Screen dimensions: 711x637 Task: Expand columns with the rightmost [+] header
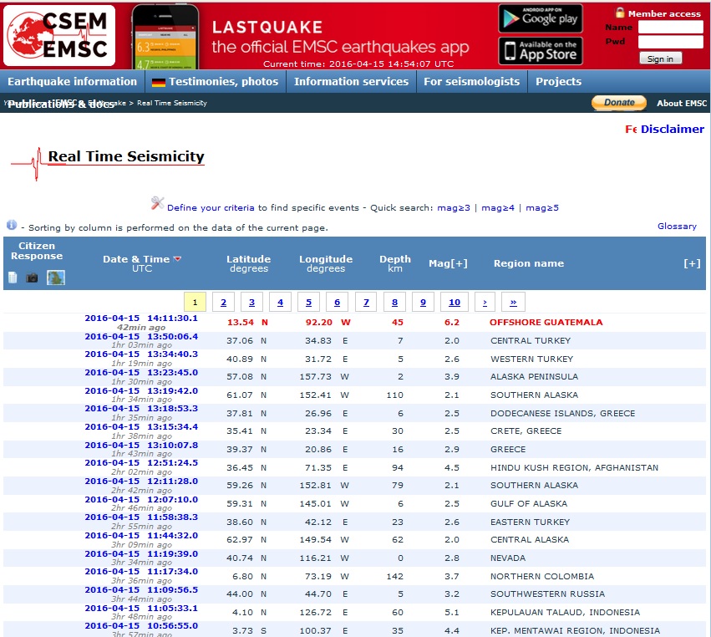(x=692, y=263)
